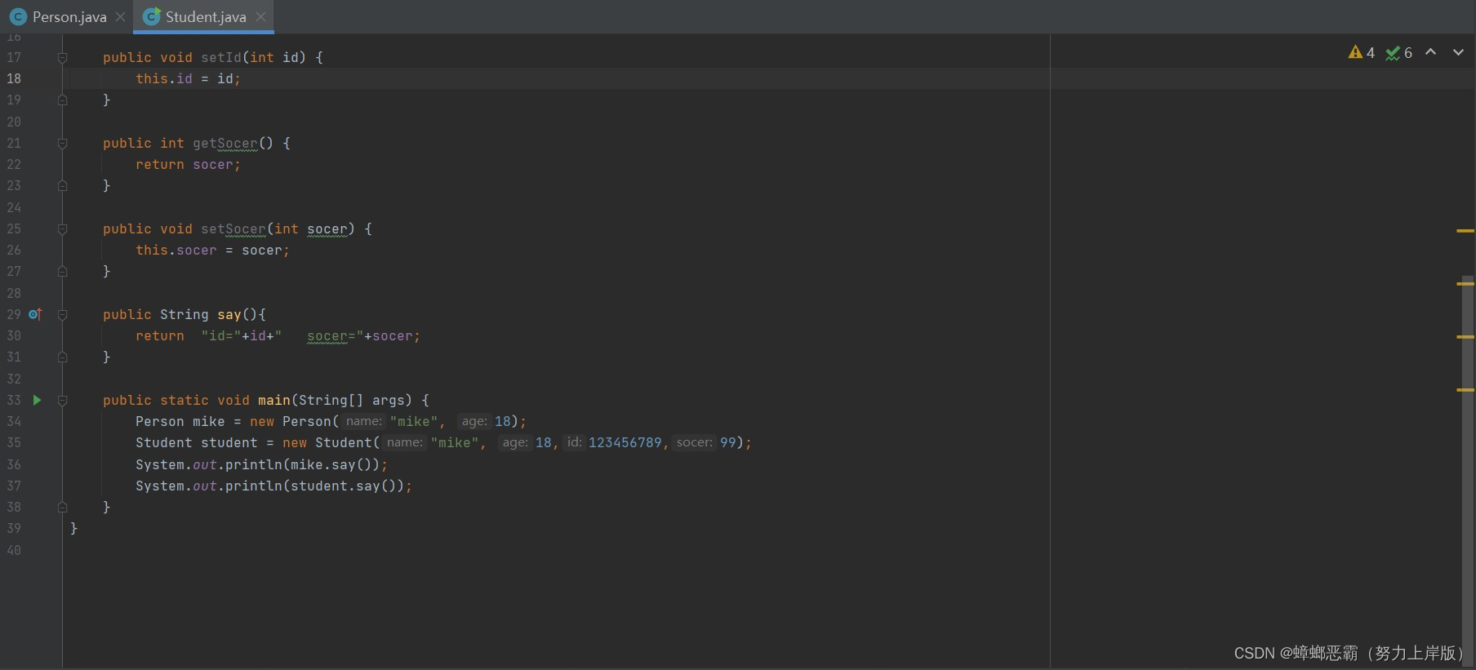Click line number 18 in the gutter
The height and width of the screenshot is (670, 1476).
click(14, 78)
